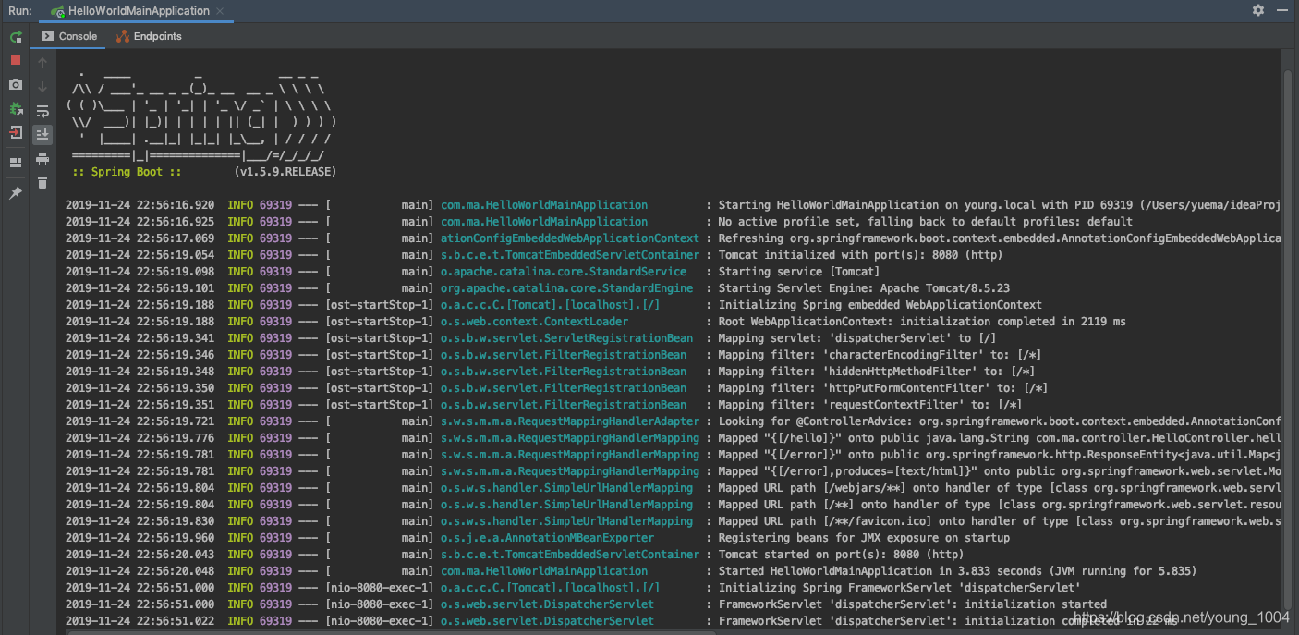Click the '(v1.5.9.RELEASE)' version text

pyautogui.click(x=285, y=172)
